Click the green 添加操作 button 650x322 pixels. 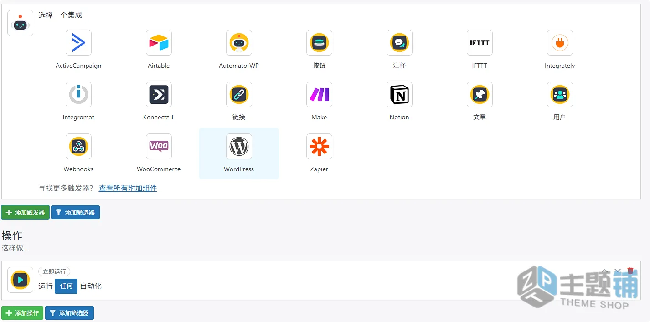[22, 313]
